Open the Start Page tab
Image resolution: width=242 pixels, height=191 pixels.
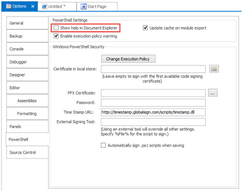(x=97, y=6)
